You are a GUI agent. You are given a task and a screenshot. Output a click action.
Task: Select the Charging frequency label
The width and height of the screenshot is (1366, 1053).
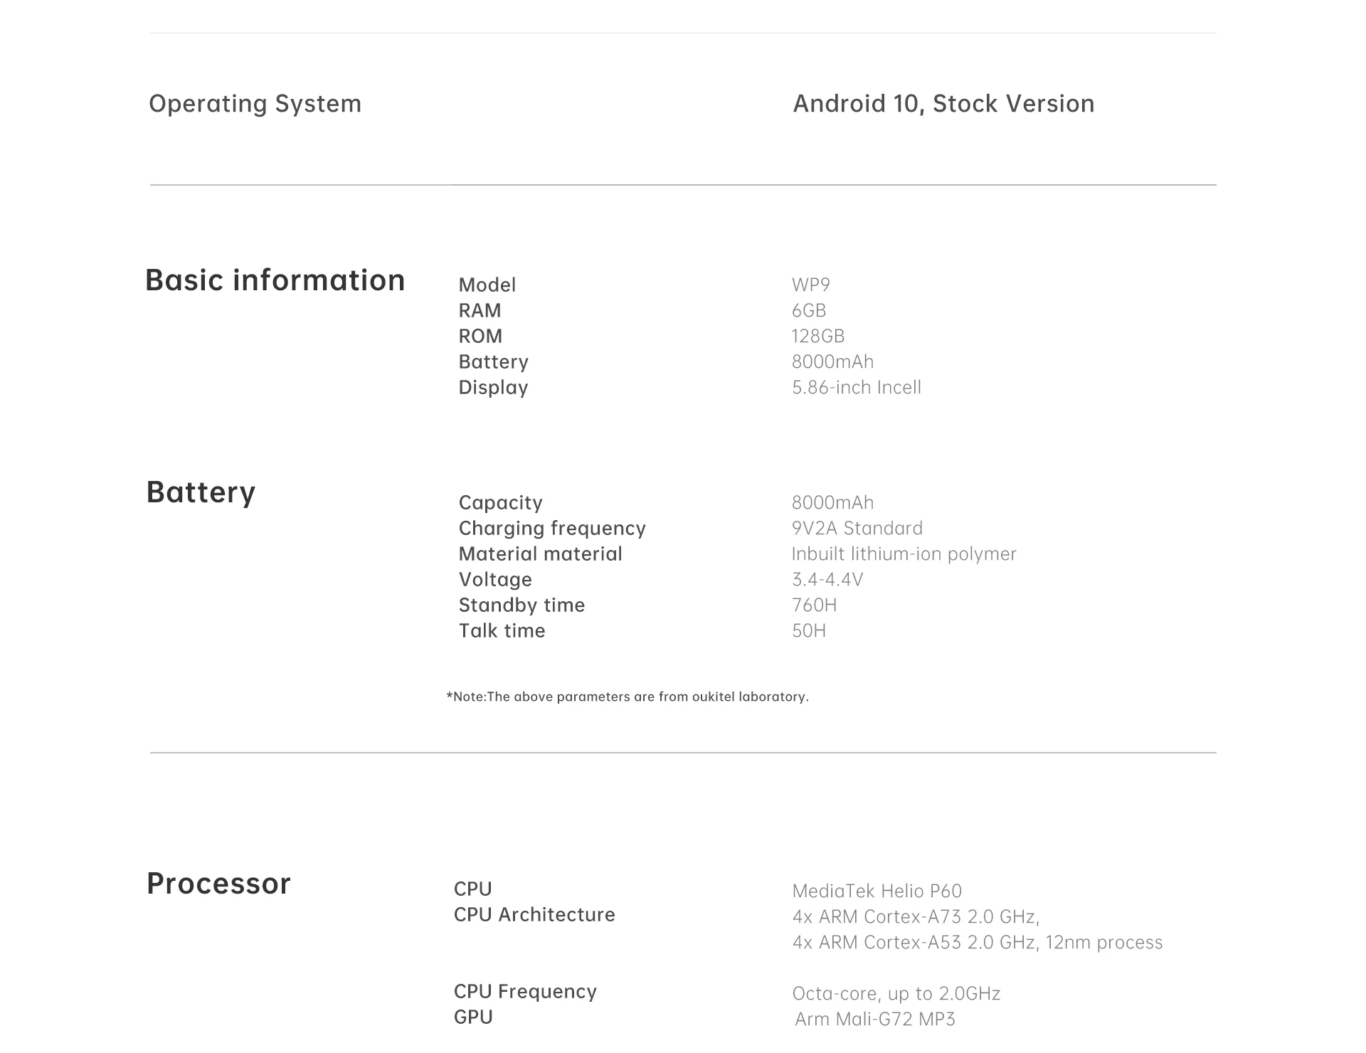[x=552, y=529]
